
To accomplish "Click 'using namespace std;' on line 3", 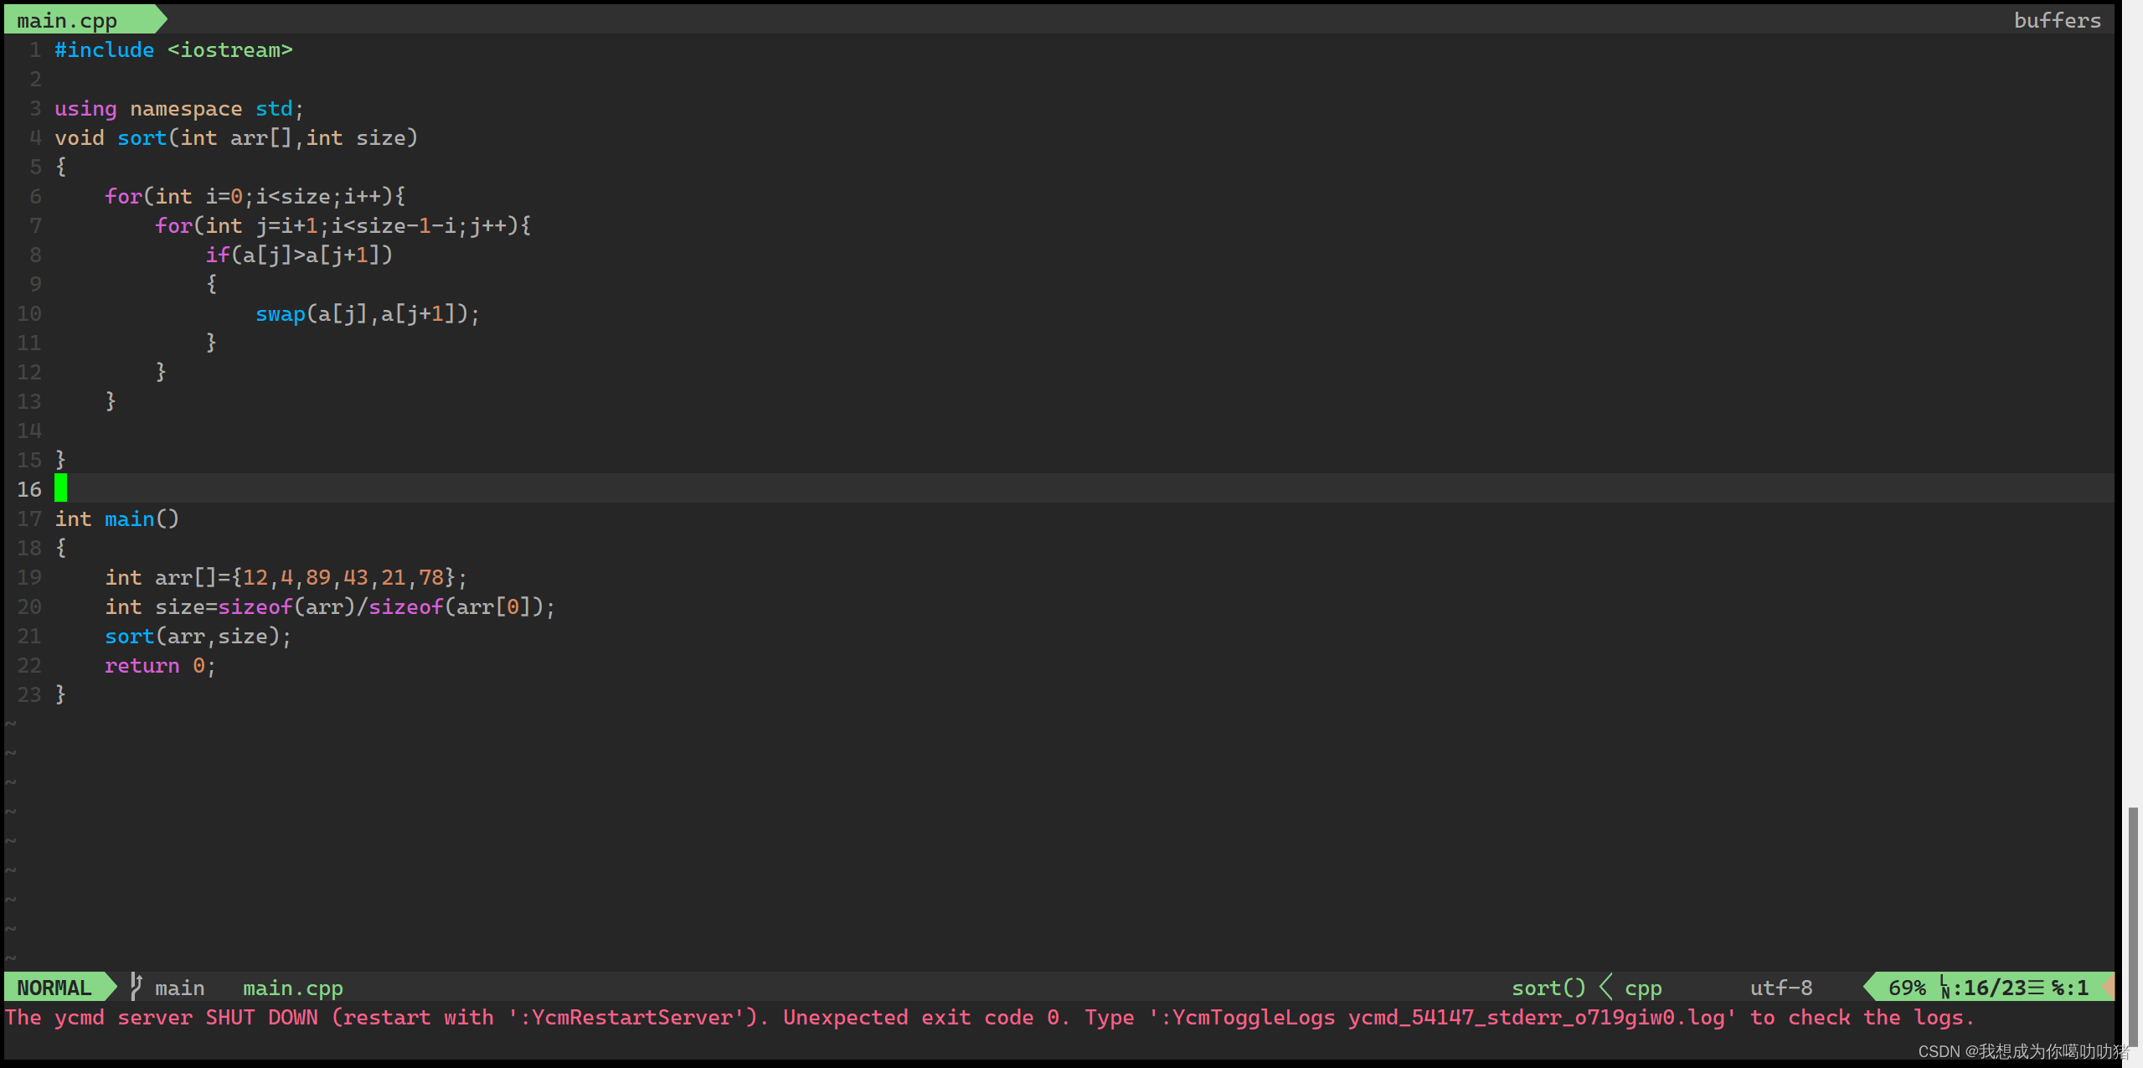I will point(179,109).
